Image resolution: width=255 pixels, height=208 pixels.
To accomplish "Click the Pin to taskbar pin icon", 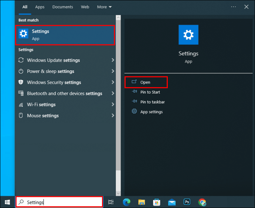I will click(x=134, y=101).
